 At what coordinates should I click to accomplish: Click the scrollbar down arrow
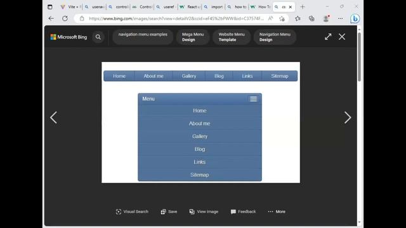click(359, 222)
